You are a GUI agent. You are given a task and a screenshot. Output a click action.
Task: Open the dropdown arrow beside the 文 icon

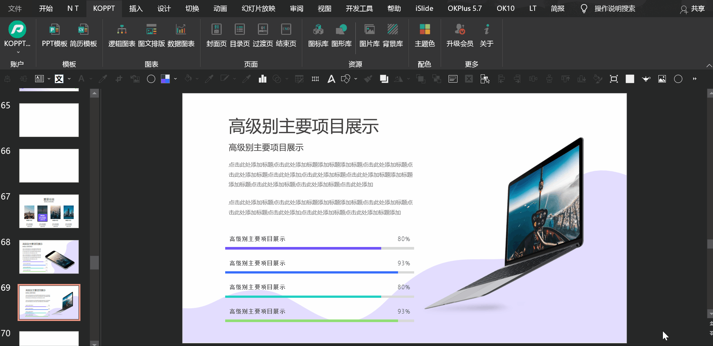pos(69,79)
